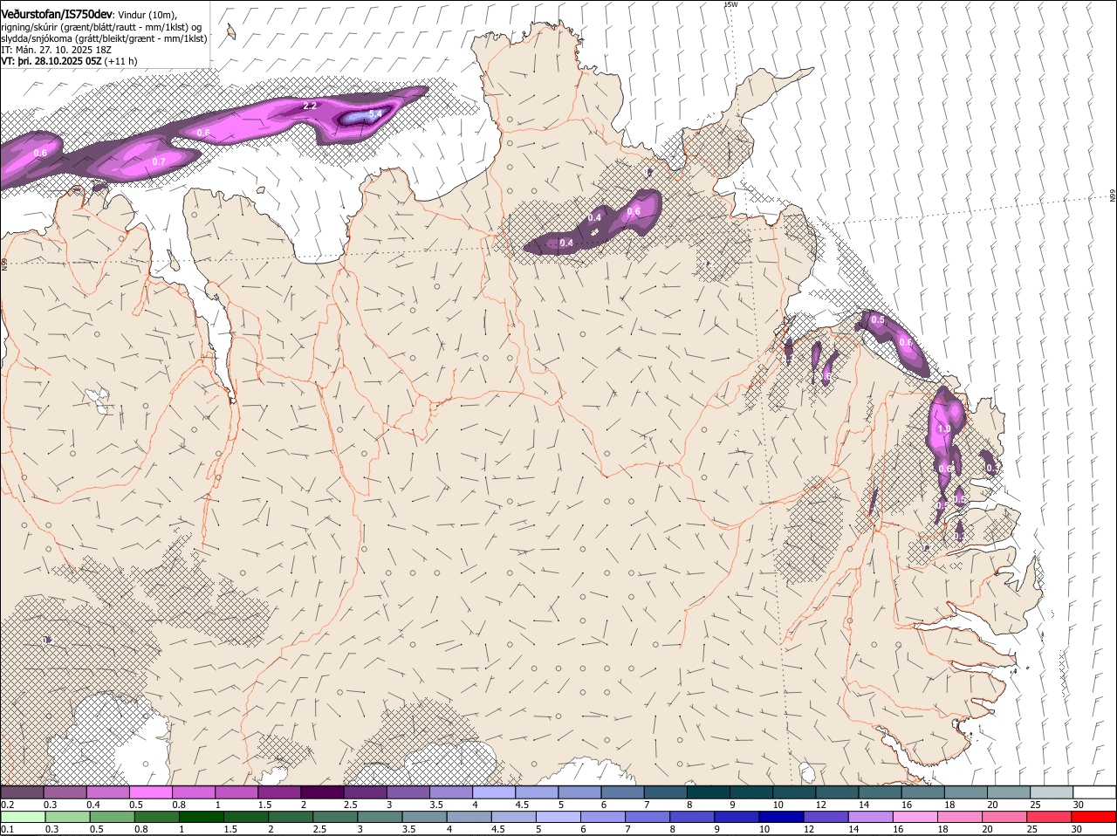The width and height of the screenshot is (1117, 836).
Task: Click the '(+11 h)' forecast offset text
Action: click(120, 61)
